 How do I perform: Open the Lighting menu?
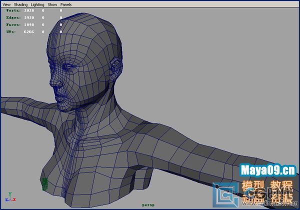click(x=37, y=4)
